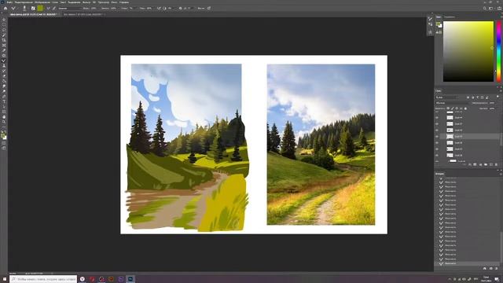Open the layer Fill dropdown
503x283 pixels.
(492, 108)
